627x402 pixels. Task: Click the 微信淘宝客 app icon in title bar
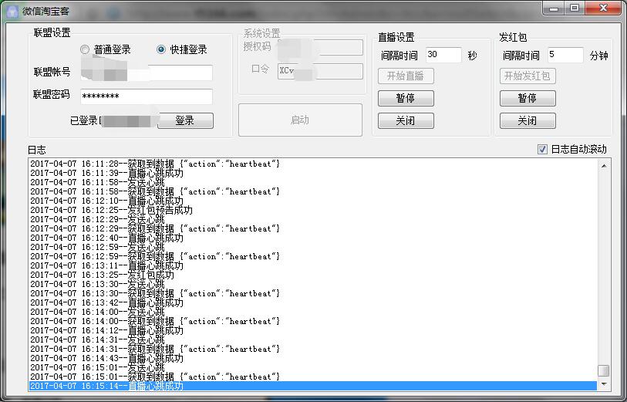point(12,12)
